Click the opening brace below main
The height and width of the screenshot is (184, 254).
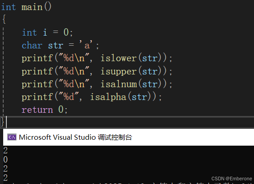coord(4,19)
